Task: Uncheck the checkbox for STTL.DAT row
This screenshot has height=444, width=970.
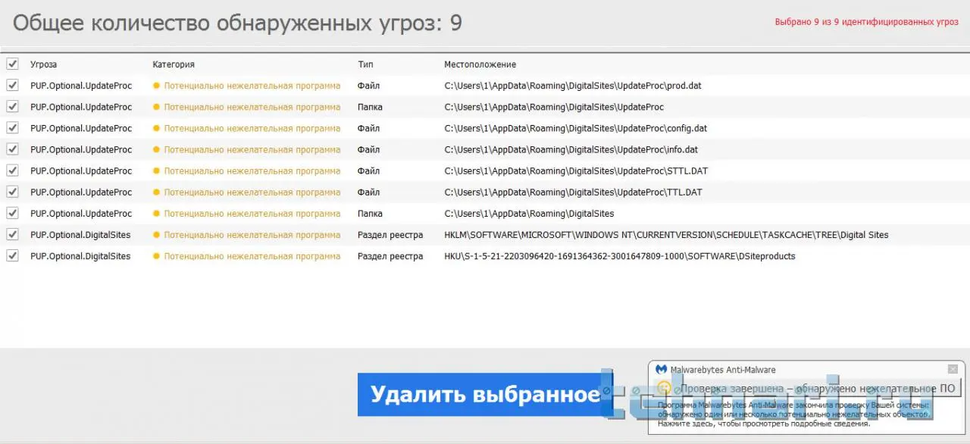Action: [x=12, y=170]
